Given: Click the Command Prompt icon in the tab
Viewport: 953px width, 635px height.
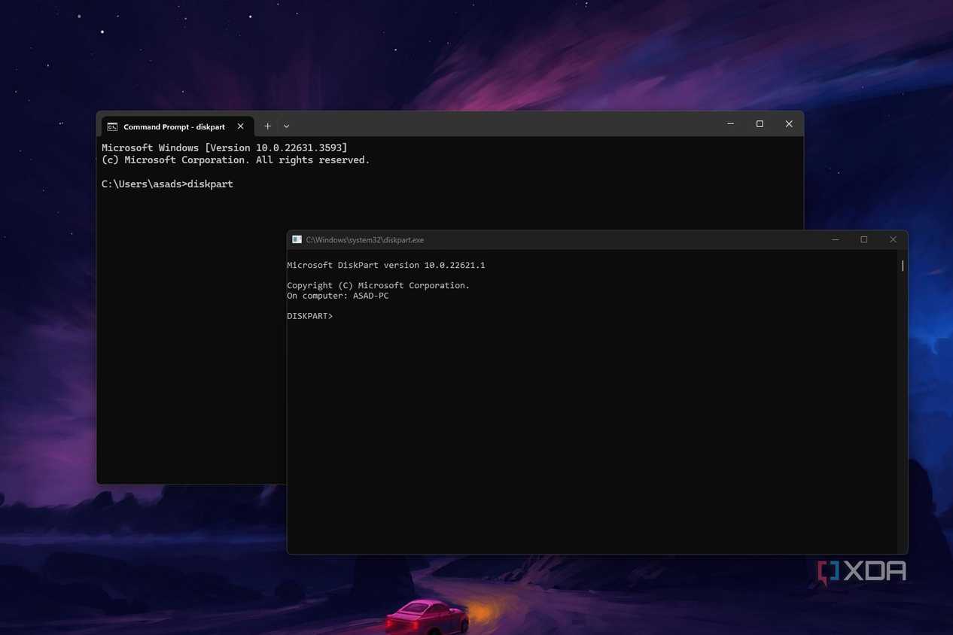Looking at the screenshot, I should point(112,126).
